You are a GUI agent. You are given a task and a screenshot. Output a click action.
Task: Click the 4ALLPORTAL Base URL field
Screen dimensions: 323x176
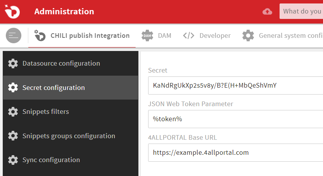point(235,152)
